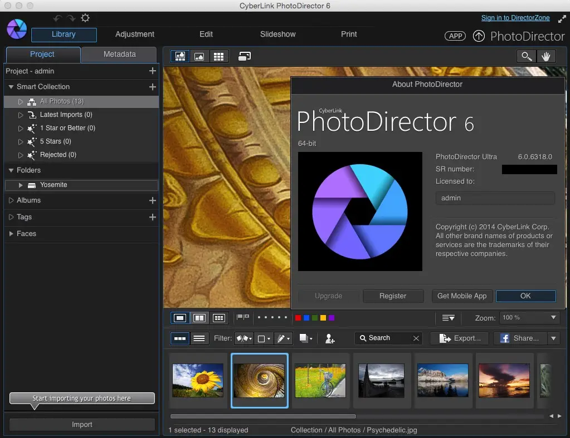
Task: Clear the search with the X icon
Action: 416,338
